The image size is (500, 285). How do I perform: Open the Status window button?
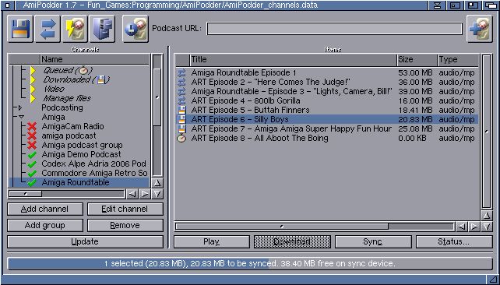click(454, 242)
